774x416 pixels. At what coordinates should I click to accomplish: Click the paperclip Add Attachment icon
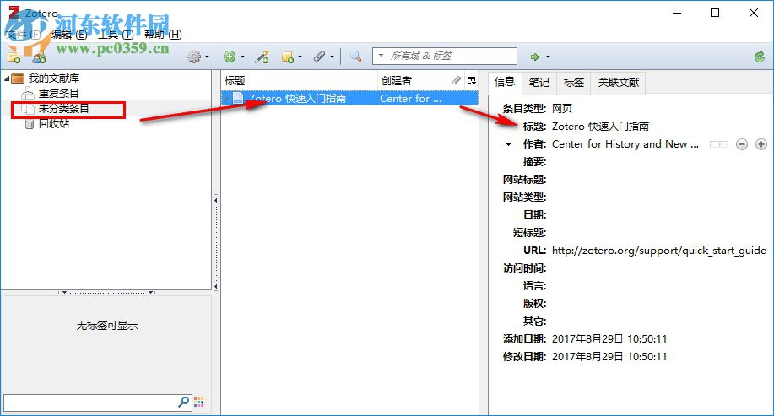click(319, 57)
